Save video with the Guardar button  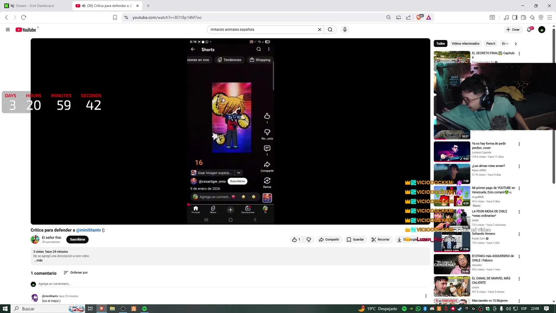(355, 240)
